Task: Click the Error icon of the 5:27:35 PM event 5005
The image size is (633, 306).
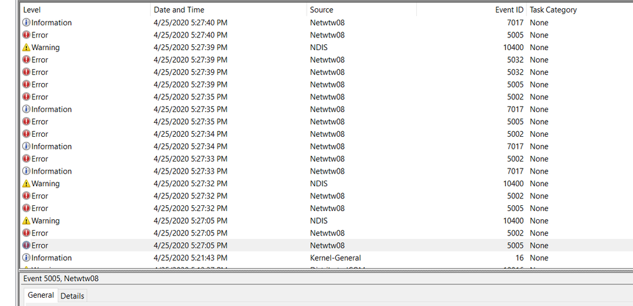Action: 26,122
